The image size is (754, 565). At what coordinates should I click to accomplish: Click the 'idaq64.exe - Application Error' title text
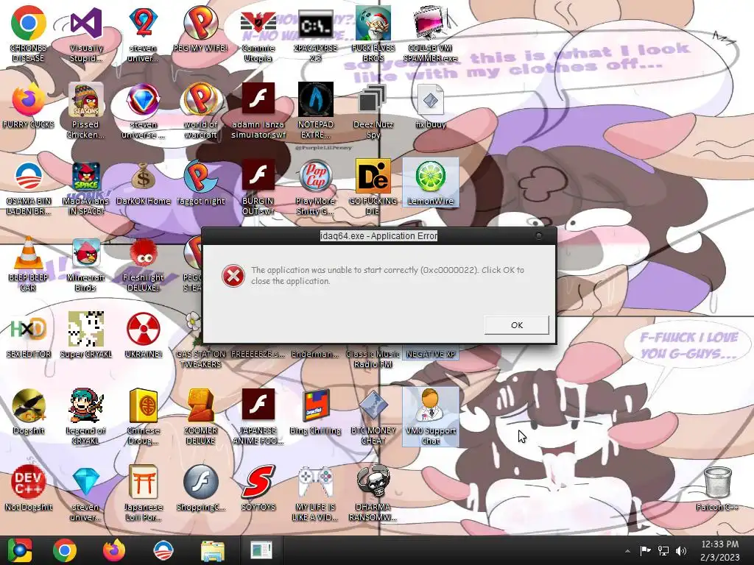pyautogui.click(x=379, y=236)
